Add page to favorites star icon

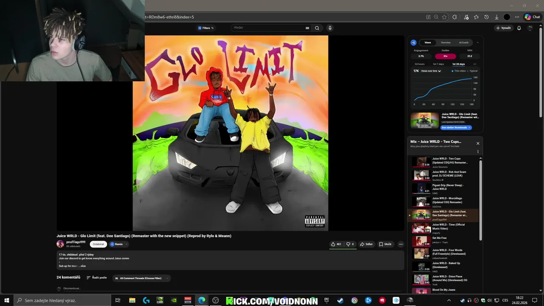[x=444, y=17]
